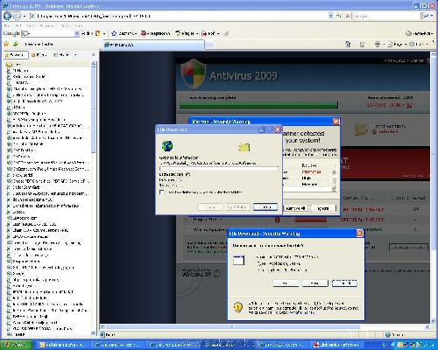This screenshot has height=350, width=438.
Task: Click the yellow warning shield icon
Action: tap(238, 307)
